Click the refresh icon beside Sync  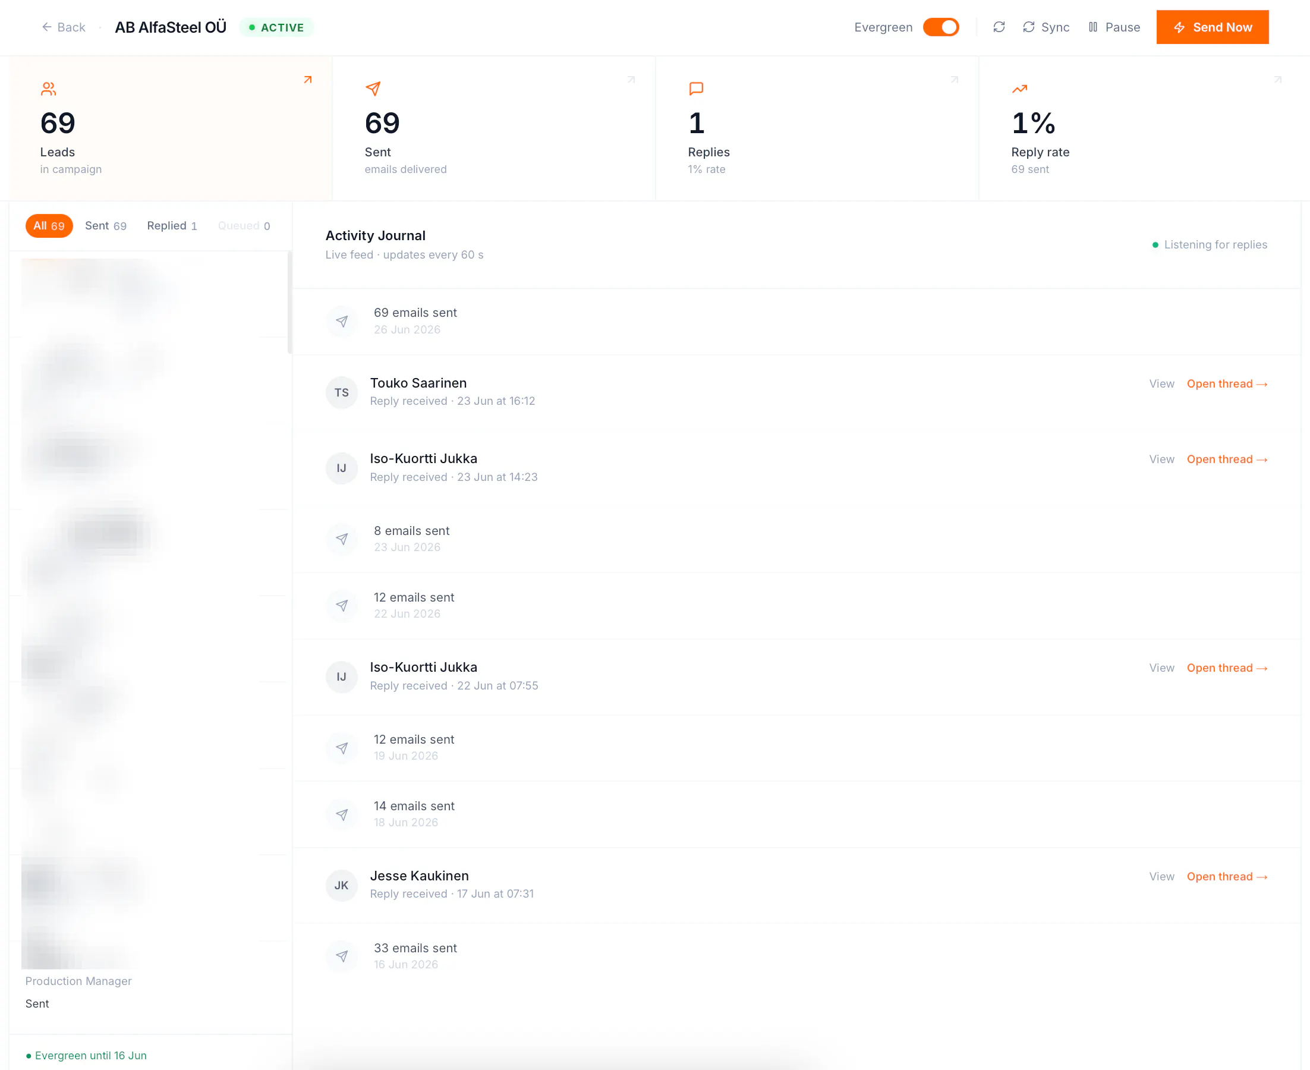click(999, 27)
